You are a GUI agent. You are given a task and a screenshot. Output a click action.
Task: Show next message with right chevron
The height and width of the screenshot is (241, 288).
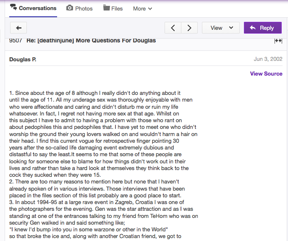[x=189, y=28]
